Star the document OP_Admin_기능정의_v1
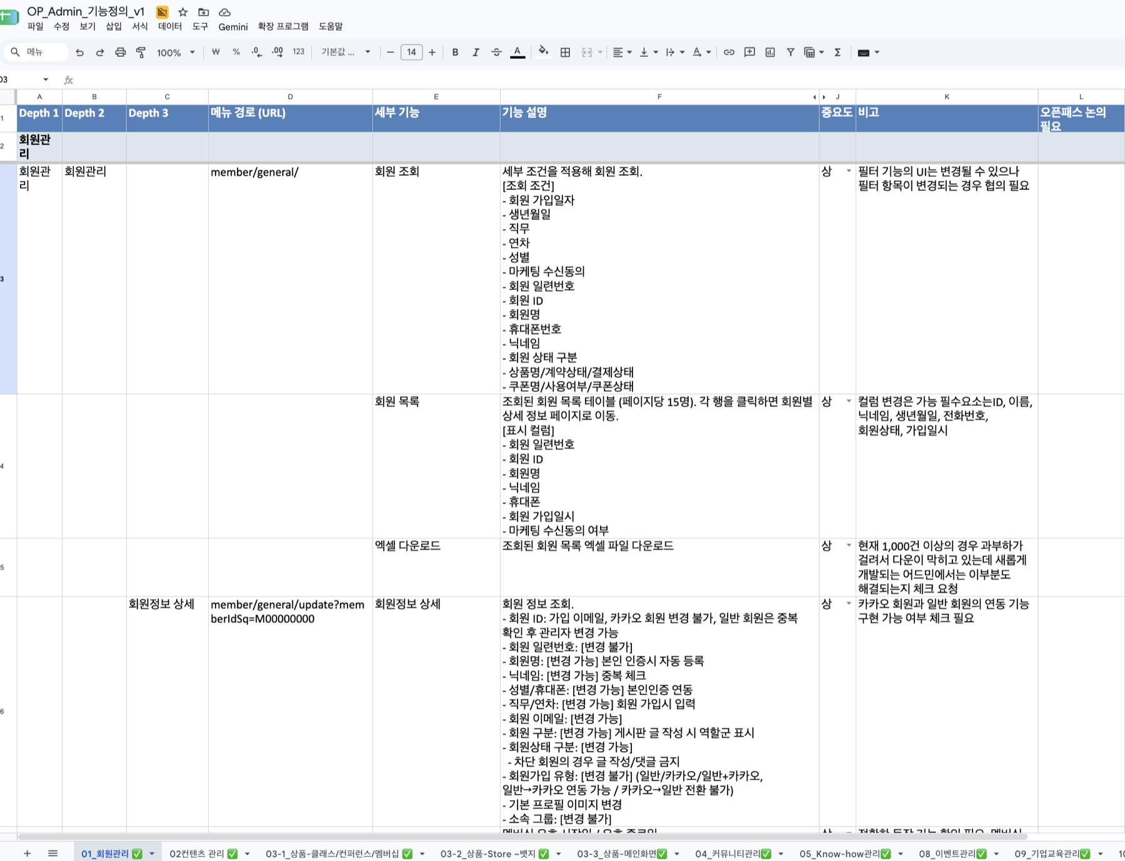The image size is (1125, 861). [x=182, y=12]
